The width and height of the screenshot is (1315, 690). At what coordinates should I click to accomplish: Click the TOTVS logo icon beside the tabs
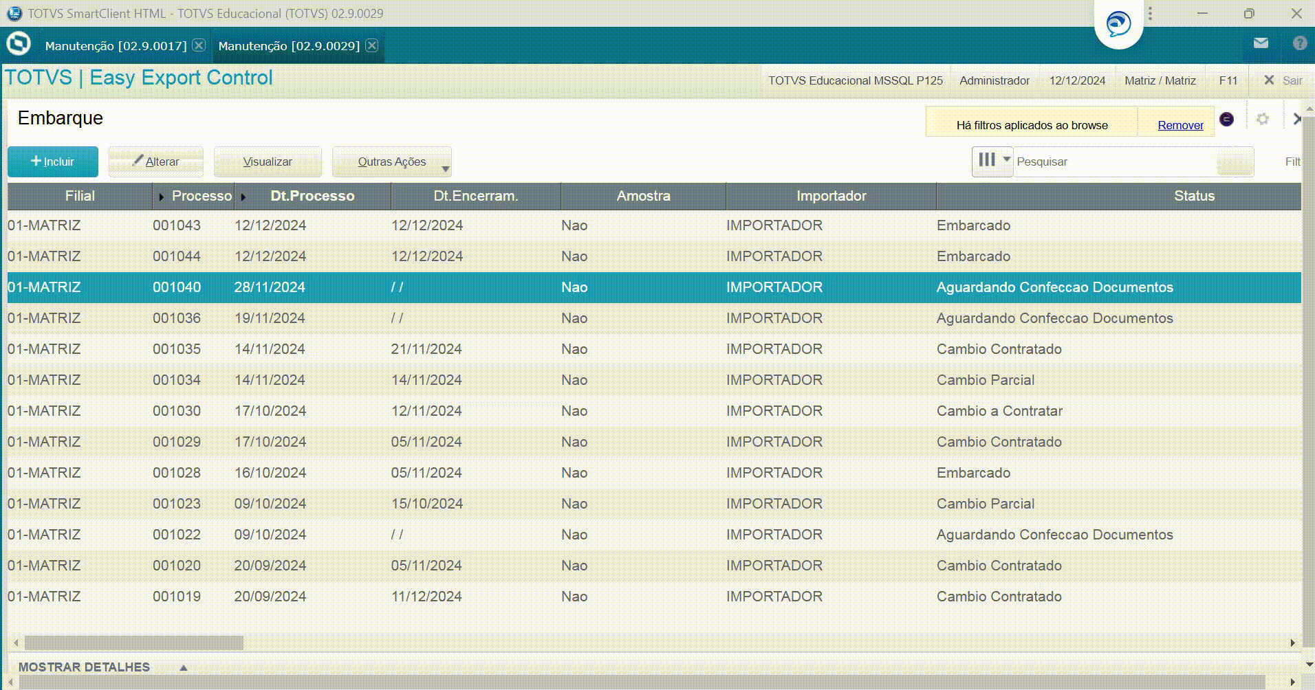pos(19,44)
